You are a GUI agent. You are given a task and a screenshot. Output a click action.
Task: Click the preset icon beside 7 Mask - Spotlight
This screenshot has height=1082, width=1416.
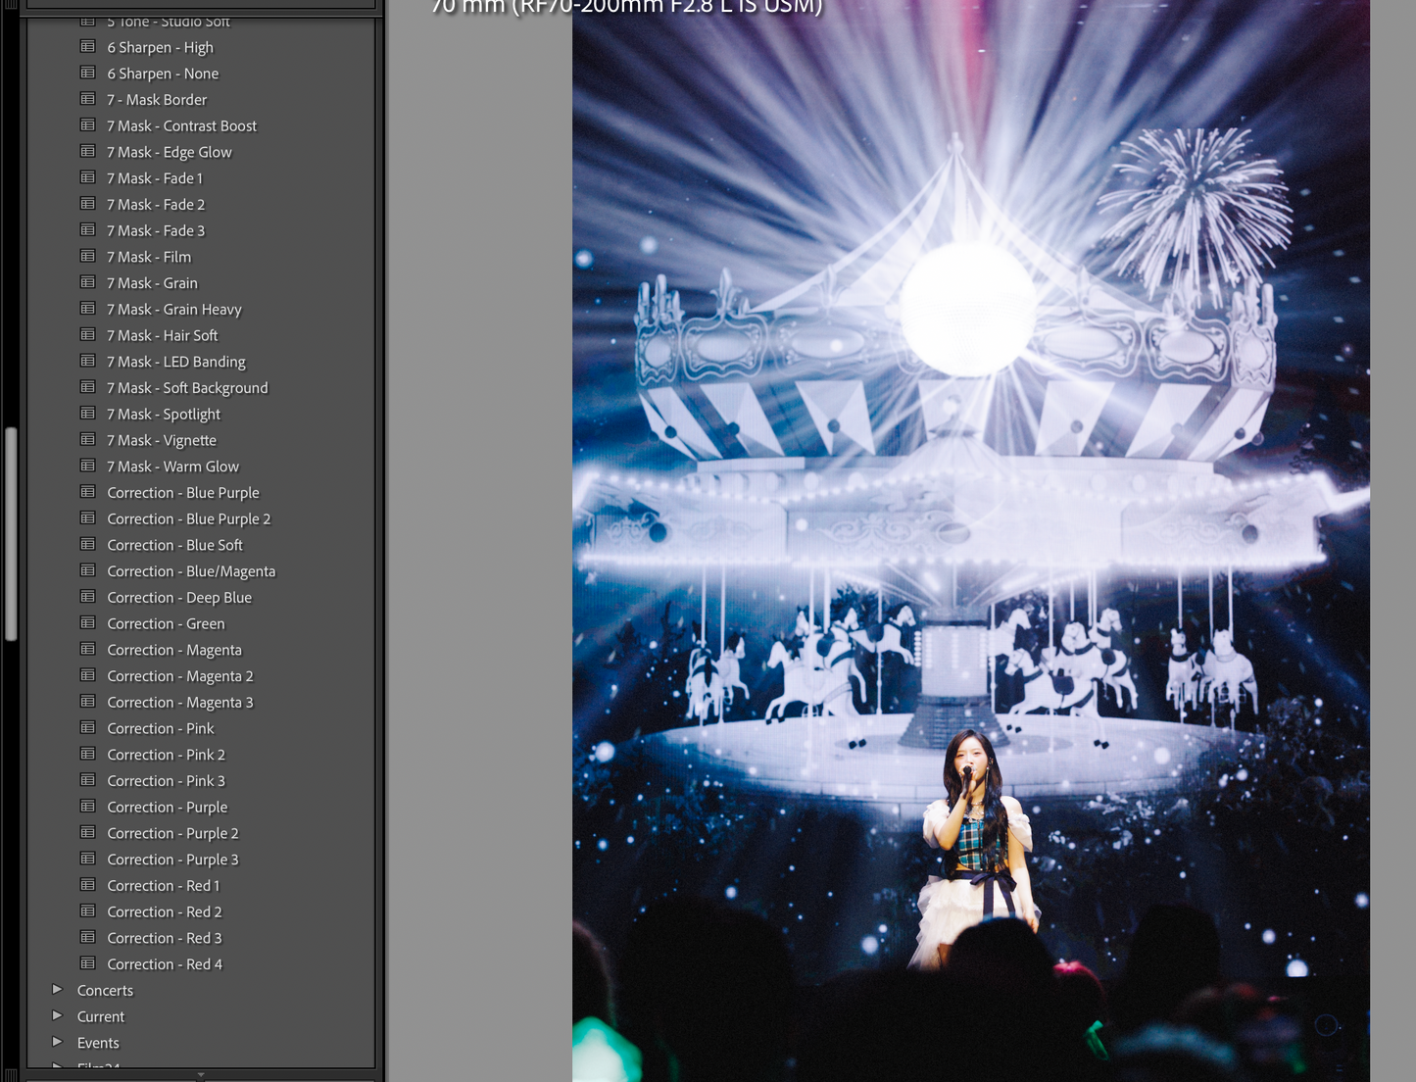(x=88, y=414)
